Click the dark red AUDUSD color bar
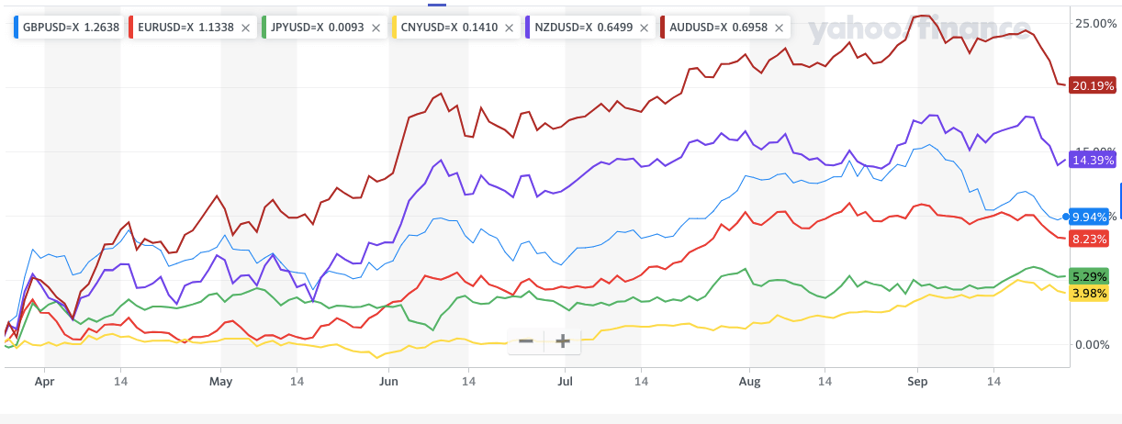 click(664, 28)
